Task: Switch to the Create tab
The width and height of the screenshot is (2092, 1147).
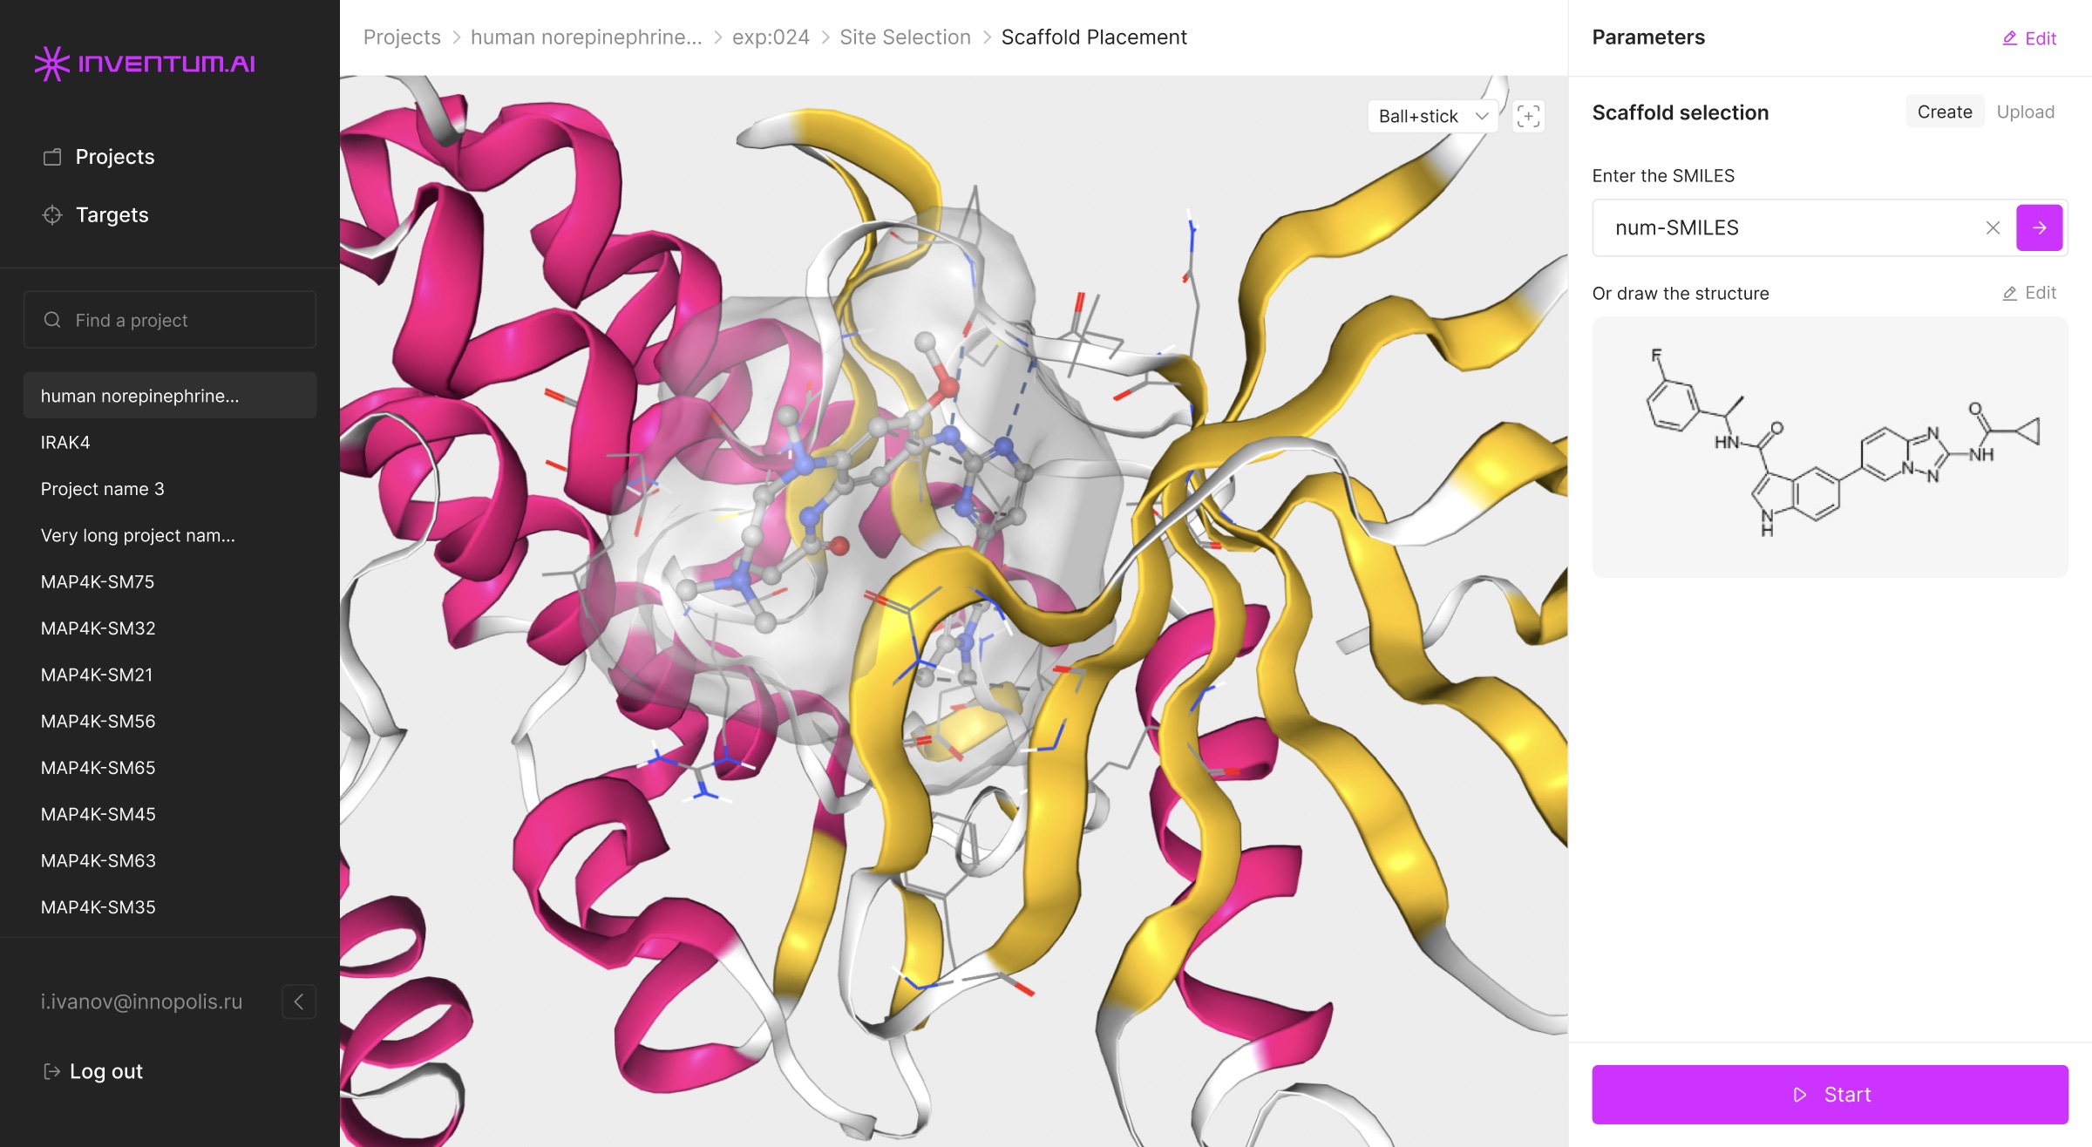Action: 1945,112
